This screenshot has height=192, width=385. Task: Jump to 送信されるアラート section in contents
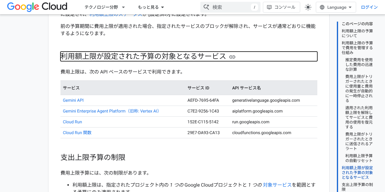pos(359,141)
